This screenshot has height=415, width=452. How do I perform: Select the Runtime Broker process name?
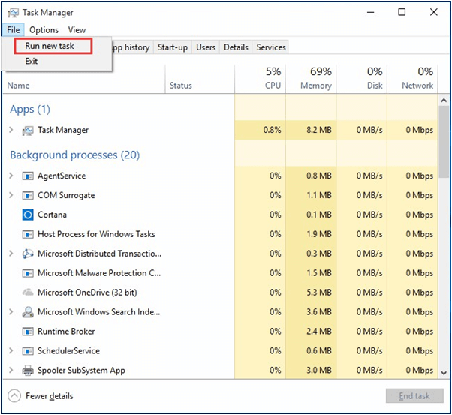pyautogui.click(x=66, y=332)
